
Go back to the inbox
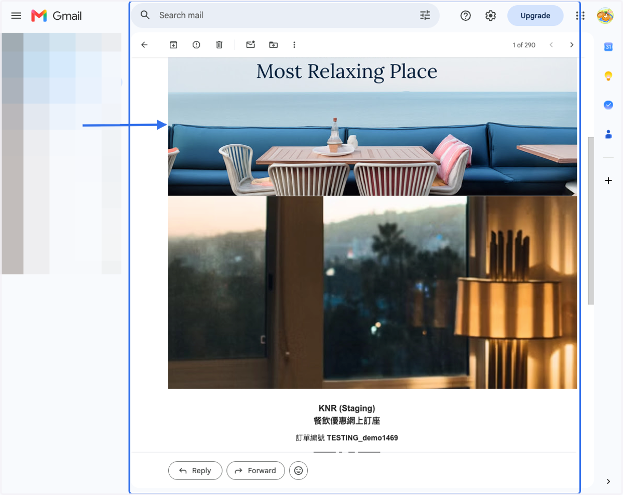click(144, 45)
